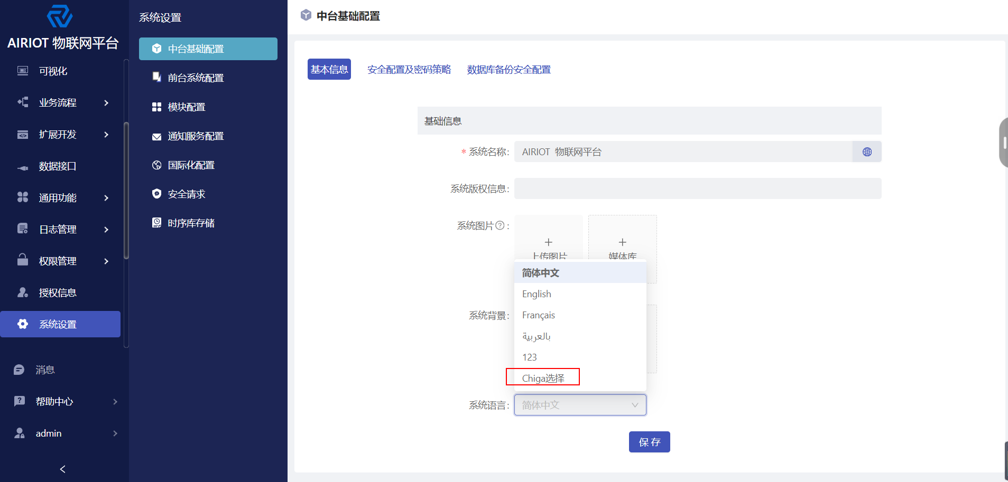
Task: Switch to 基本信息 tab
Action: 329,69
